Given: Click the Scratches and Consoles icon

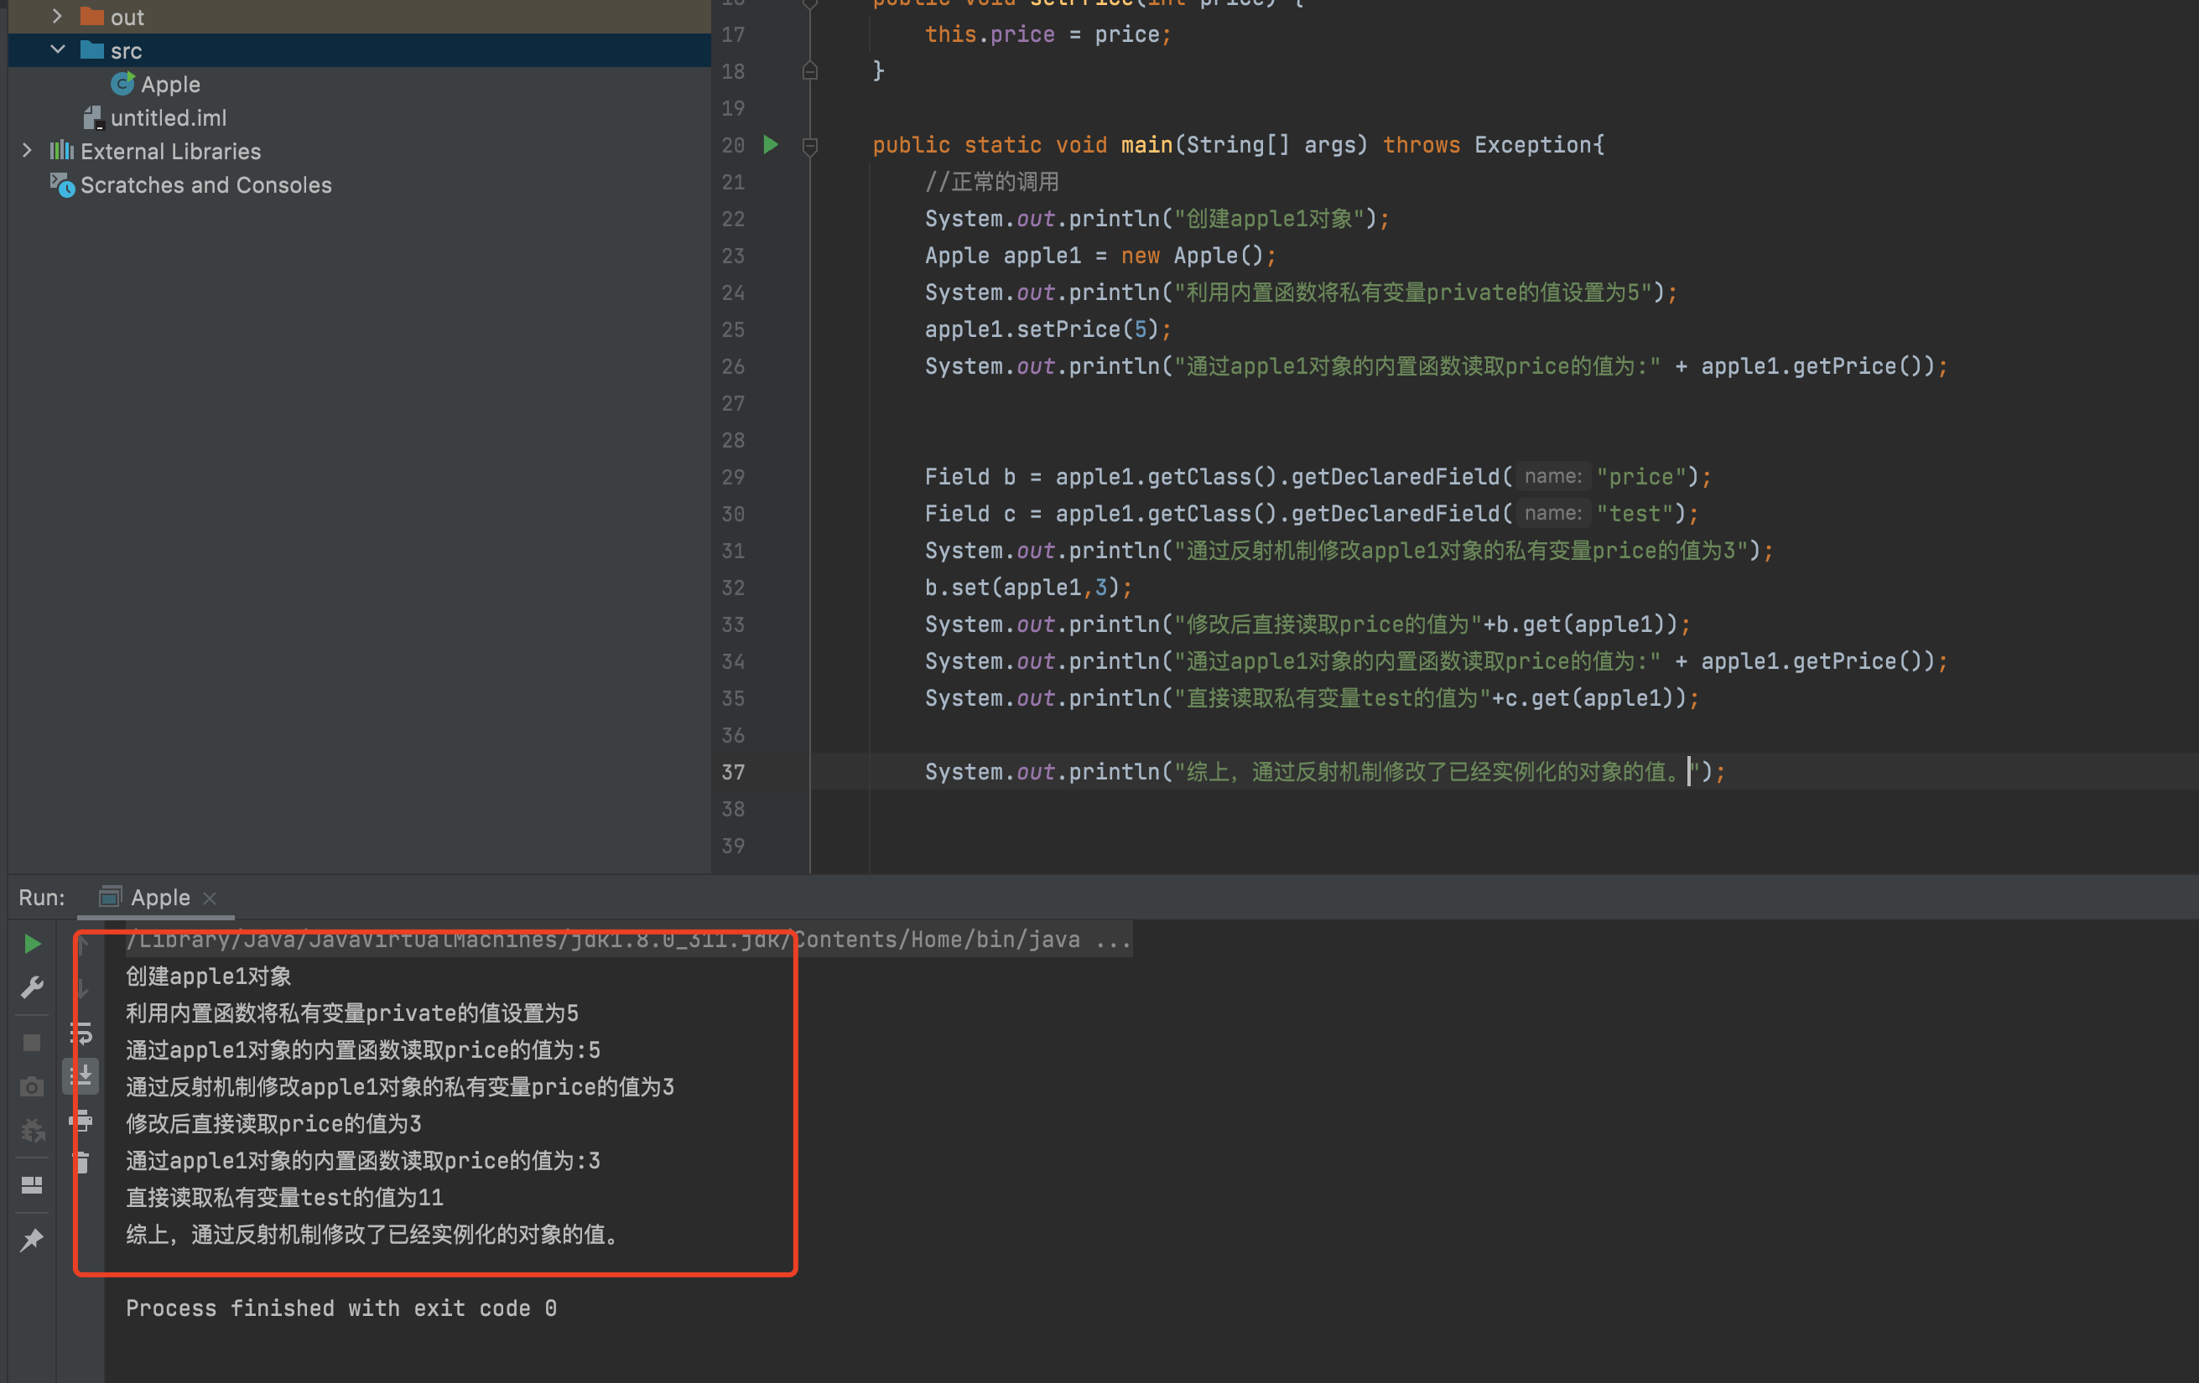Looking at the screenshot, I should coord(62,184).
